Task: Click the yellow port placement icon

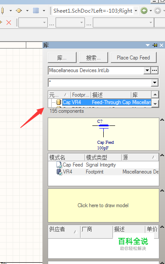Action: tap(19, 10)
